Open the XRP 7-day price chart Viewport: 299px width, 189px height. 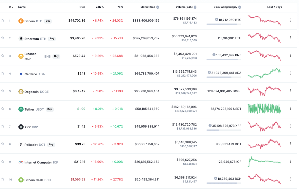tap(264, 126)
